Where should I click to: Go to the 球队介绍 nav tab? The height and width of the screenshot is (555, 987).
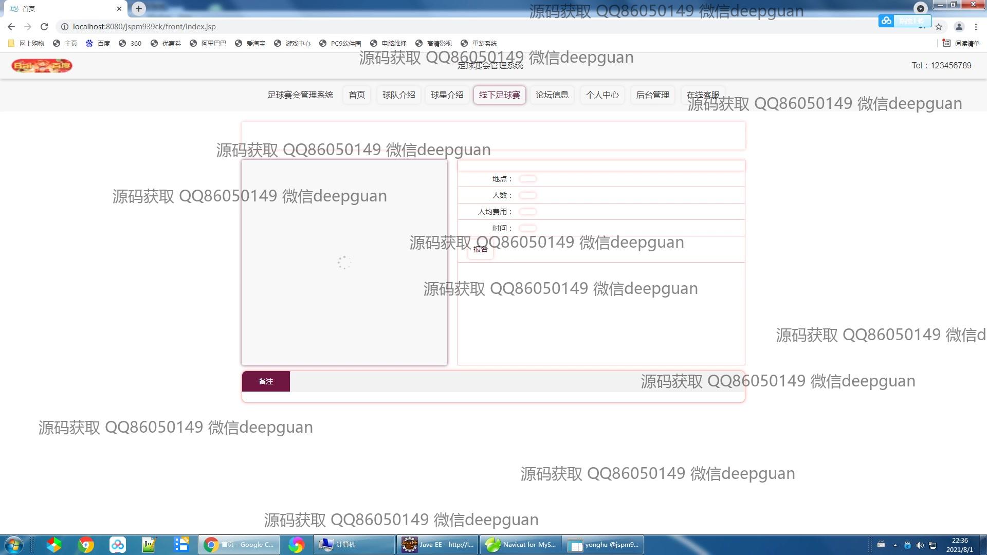(398, 95)
